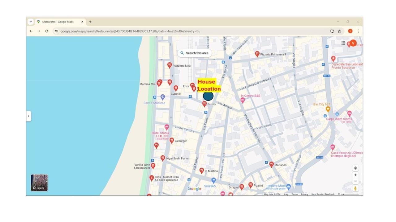This screenshot has height=222, width=396.
Task: Click the Via del Carmine street label
Action: 184,129
